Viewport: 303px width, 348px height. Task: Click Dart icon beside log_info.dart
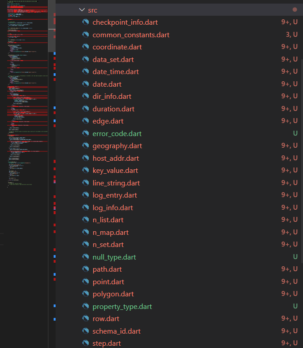point(86,207)
